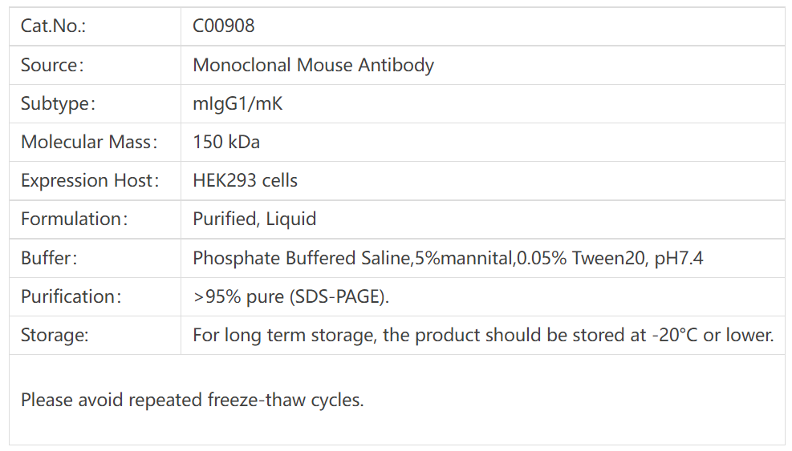Click the Buffer label
This screenshot has width=792, height=451.
click(49, 258)
